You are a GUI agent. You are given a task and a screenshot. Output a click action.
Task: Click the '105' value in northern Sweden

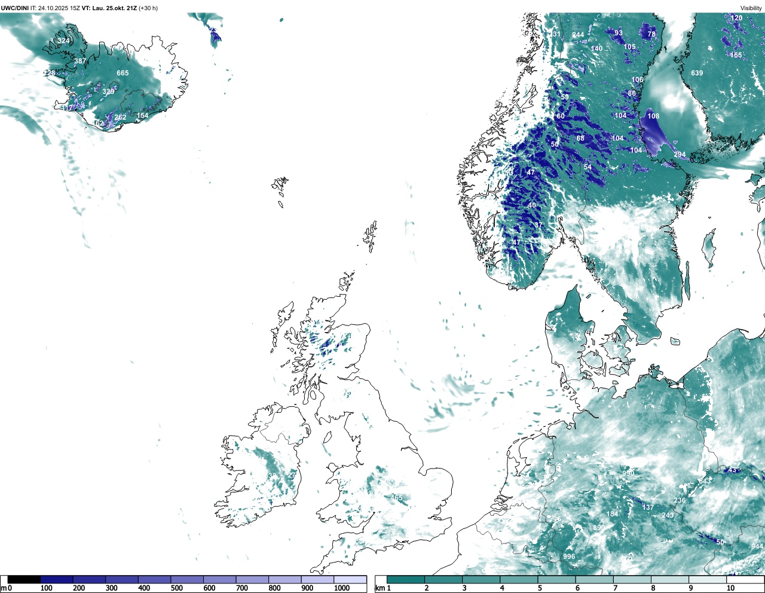pos(630,47)
